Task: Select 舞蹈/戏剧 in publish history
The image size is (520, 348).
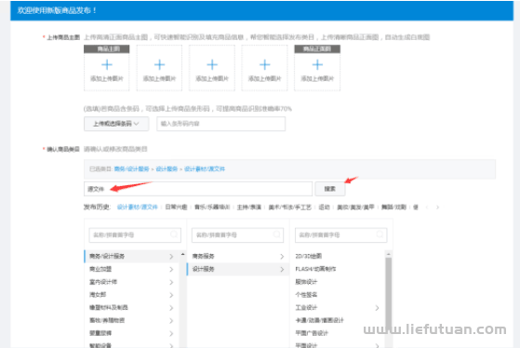Action: [393, 207]
